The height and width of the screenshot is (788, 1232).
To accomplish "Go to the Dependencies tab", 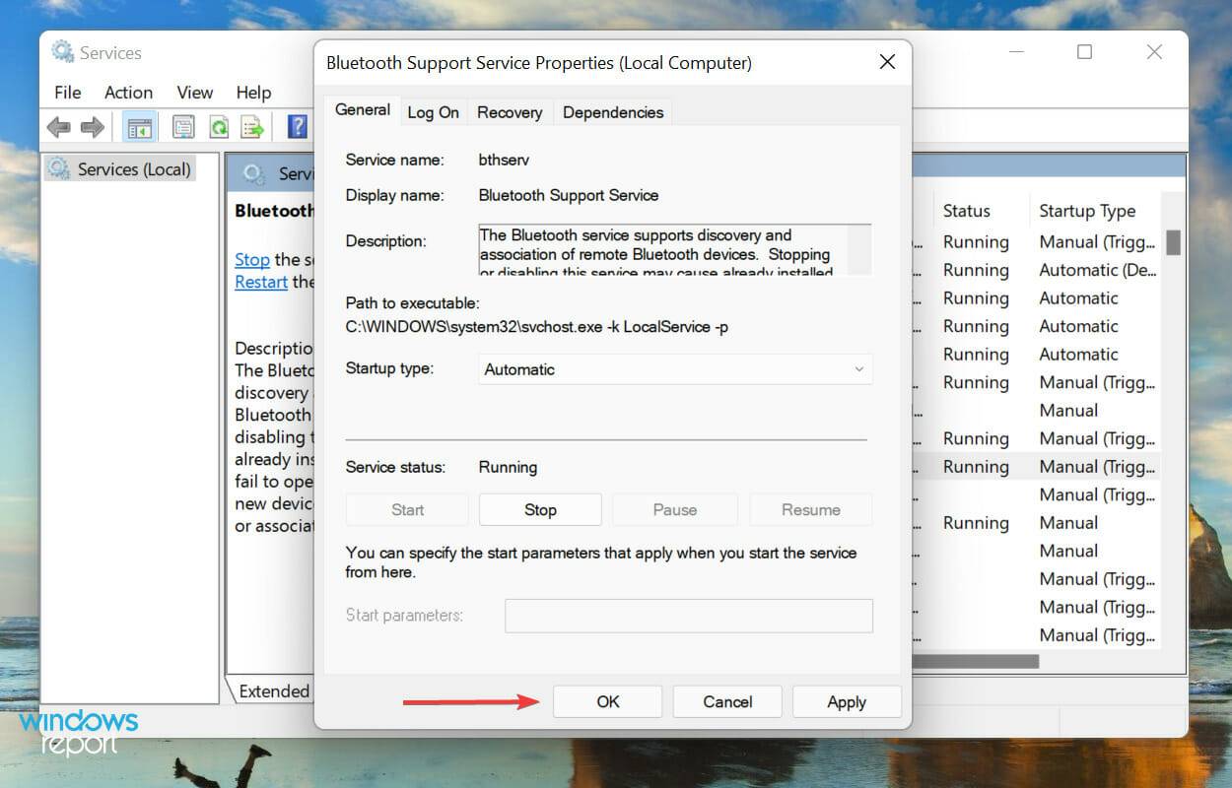I will (x=612, y=112).
